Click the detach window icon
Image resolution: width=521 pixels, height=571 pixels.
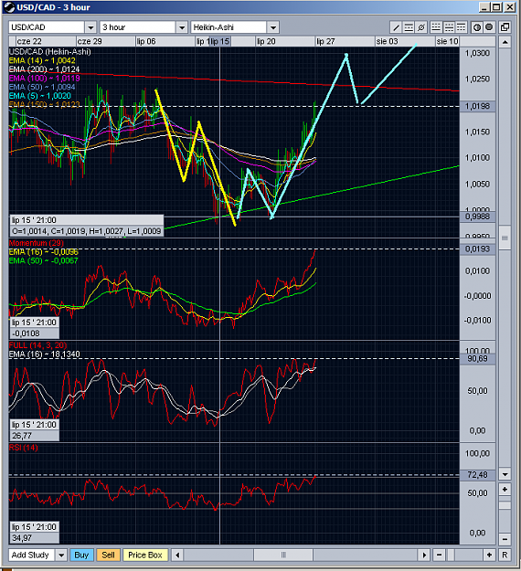point(505,27)
